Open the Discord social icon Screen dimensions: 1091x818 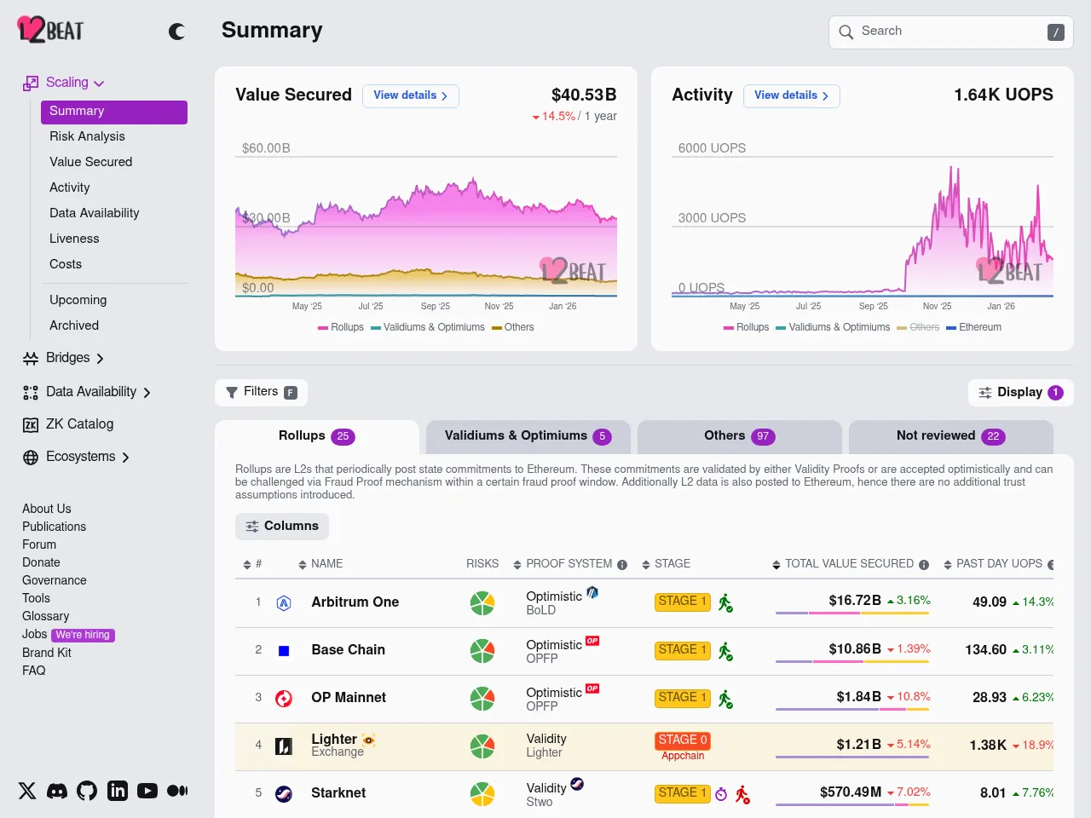pyautogui.click(x=57, y=791)
